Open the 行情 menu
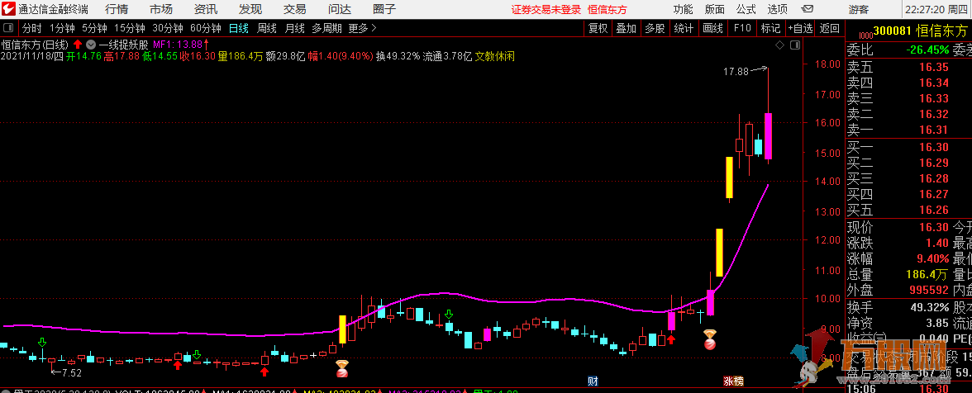Image resolution: width=972 pixels, height=393 pixels. click(x=117, y=9)
